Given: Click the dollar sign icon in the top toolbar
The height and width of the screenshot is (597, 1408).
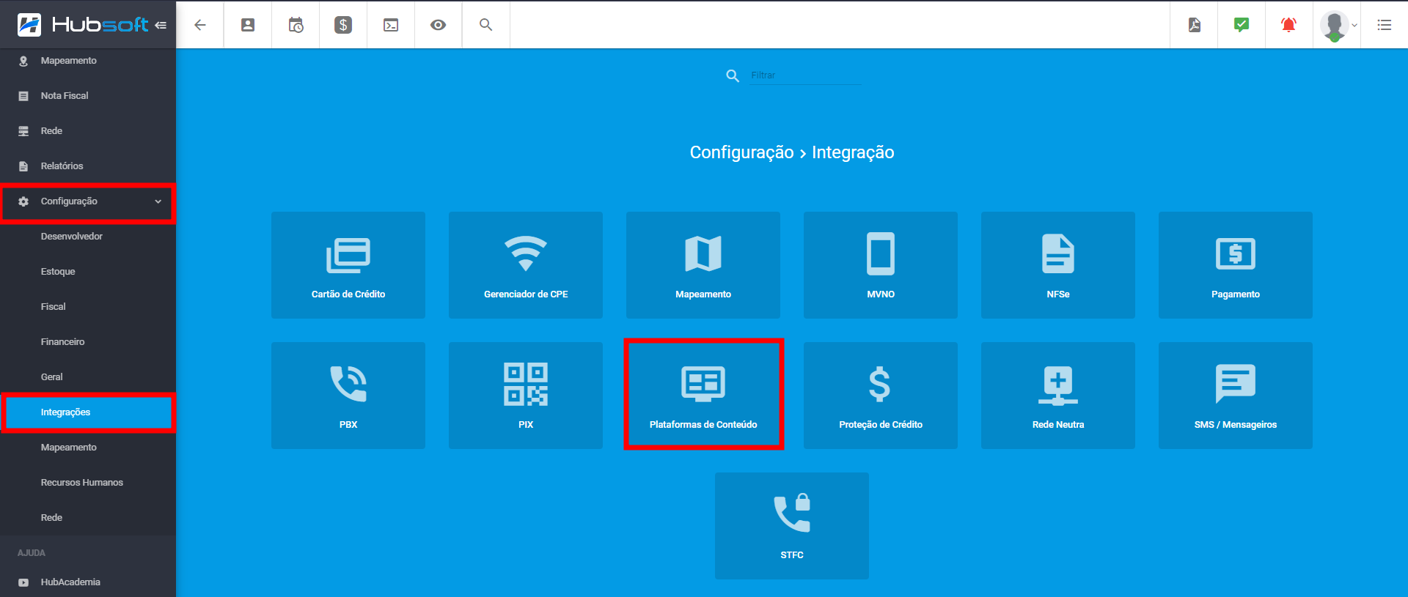Looking at the screenshot, I should [x=343, y=25].
